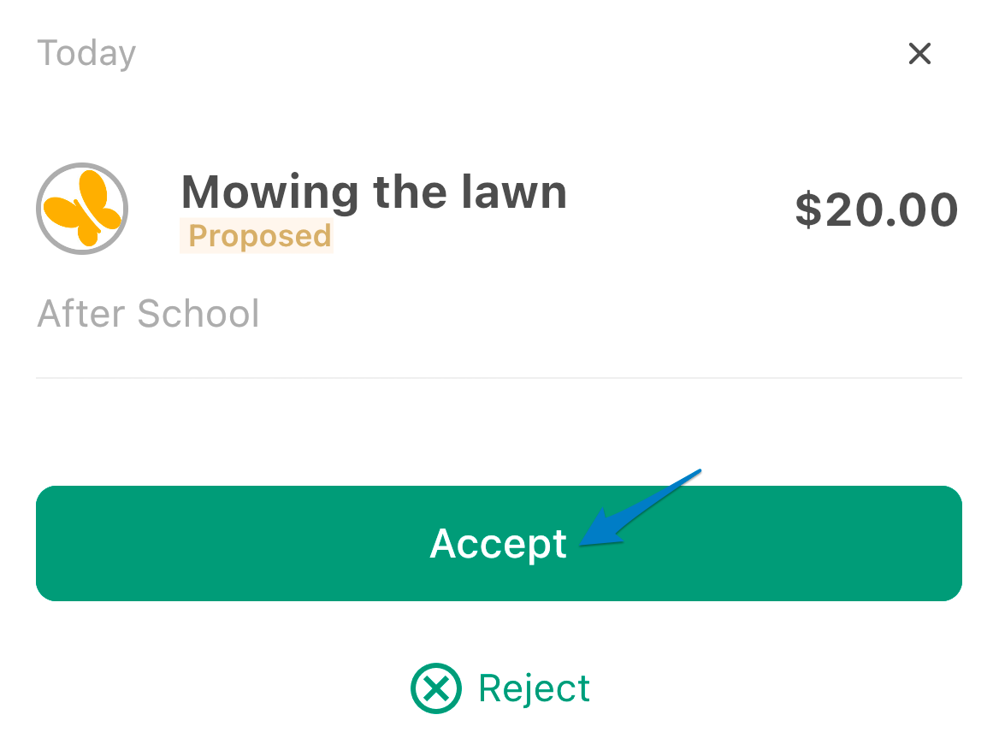Screen dimensions: 999x756
Task: Click the dollar sign in the price
Action: (x=808, y=210)
